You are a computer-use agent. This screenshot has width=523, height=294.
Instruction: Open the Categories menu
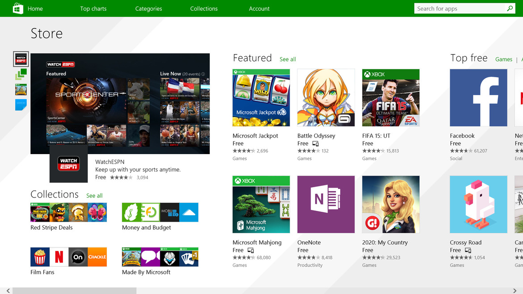pos(148,8)
